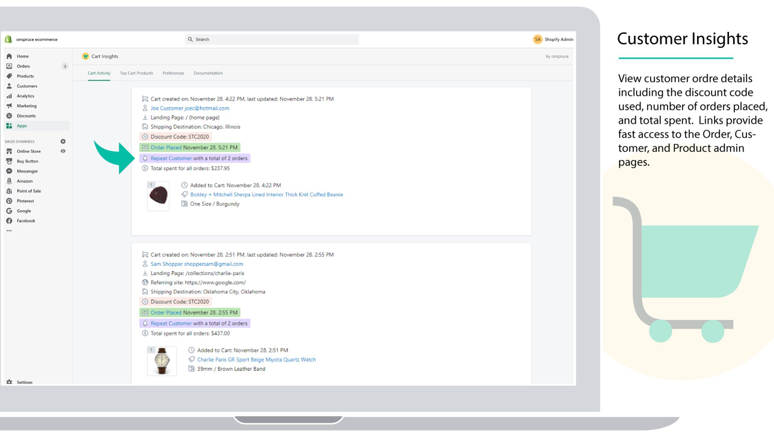Image resolution: width=774 pixels, height=435 pixels.
Task: Open the Online Store icon
Action: coord(9,151)
